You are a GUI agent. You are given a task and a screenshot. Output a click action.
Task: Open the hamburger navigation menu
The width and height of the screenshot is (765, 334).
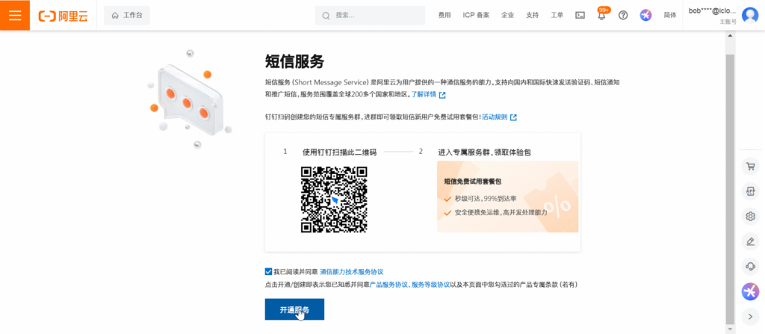tap(15, 15)
